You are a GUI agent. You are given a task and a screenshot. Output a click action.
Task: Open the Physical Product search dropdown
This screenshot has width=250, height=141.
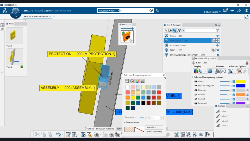(x=108, y=11)
